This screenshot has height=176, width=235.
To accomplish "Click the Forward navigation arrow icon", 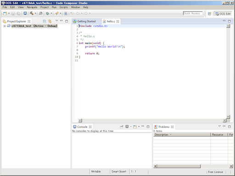I will click(x=86, y=13).
